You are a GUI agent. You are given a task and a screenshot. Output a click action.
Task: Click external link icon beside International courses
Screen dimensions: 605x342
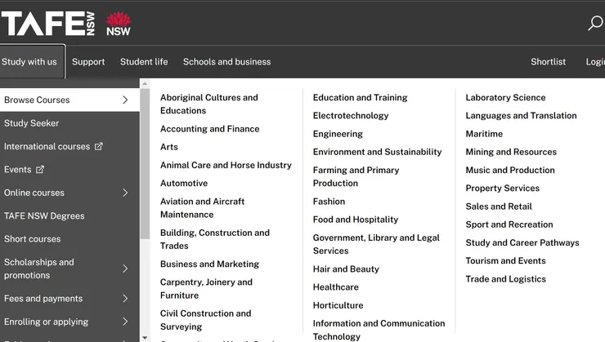coord(99,147)
